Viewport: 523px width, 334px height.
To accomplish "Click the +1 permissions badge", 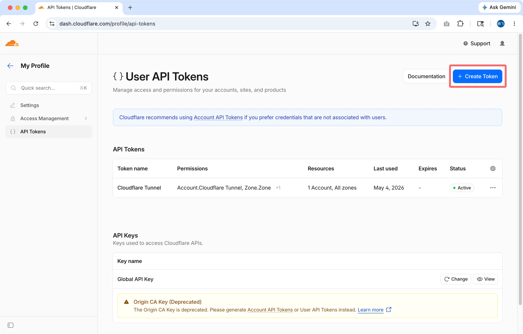I will [278, 188].
